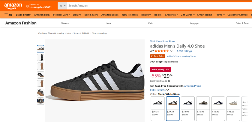The width and height of the screenshot is (252, 122).
Task: Select the $36.35 color swatch
Action: click(x=157, y=108)
